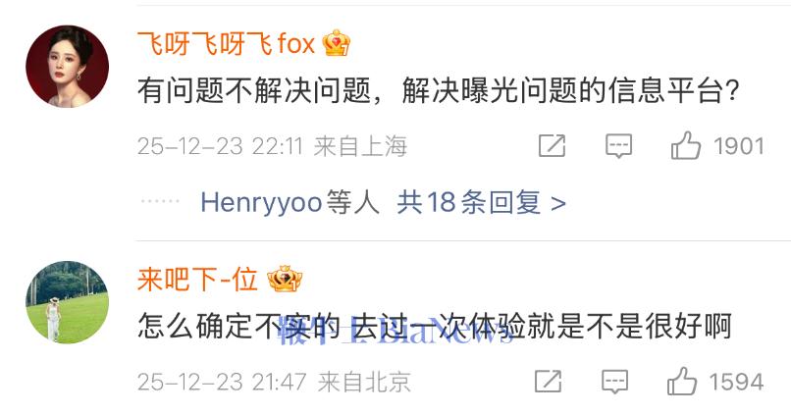
Task: View avatar of 飞呀飞呀飞fox
Action: 67,67
